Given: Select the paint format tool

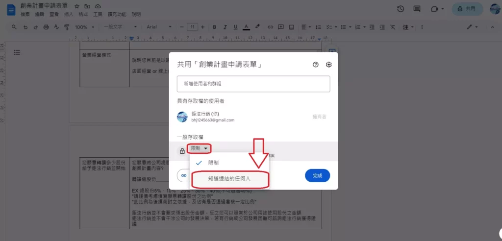Looking at the screenshot, I should 67,27.
